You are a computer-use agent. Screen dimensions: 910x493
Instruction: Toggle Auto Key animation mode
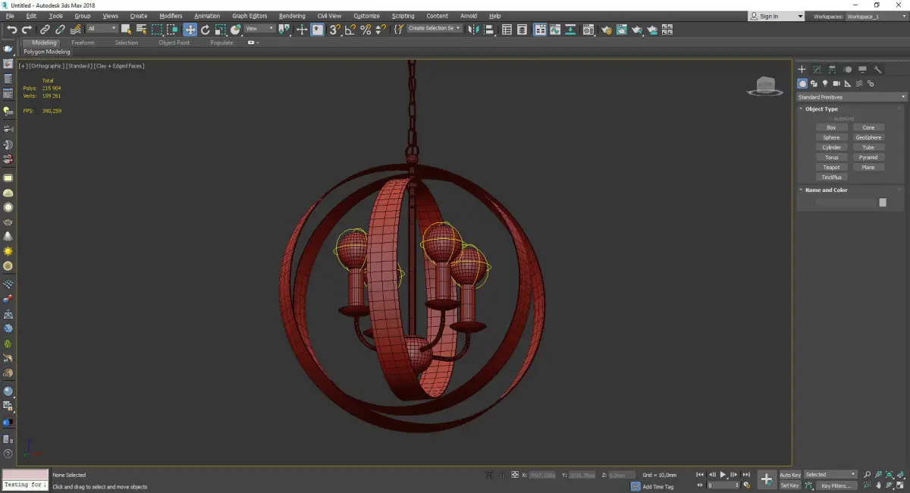coord(789,475)
